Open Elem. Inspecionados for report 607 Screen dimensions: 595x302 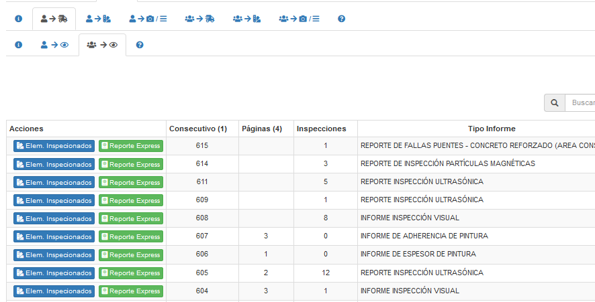[x=54, y=236]
